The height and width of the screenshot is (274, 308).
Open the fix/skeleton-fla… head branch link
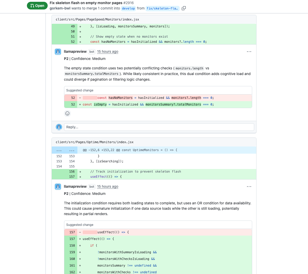coord(162,8)
